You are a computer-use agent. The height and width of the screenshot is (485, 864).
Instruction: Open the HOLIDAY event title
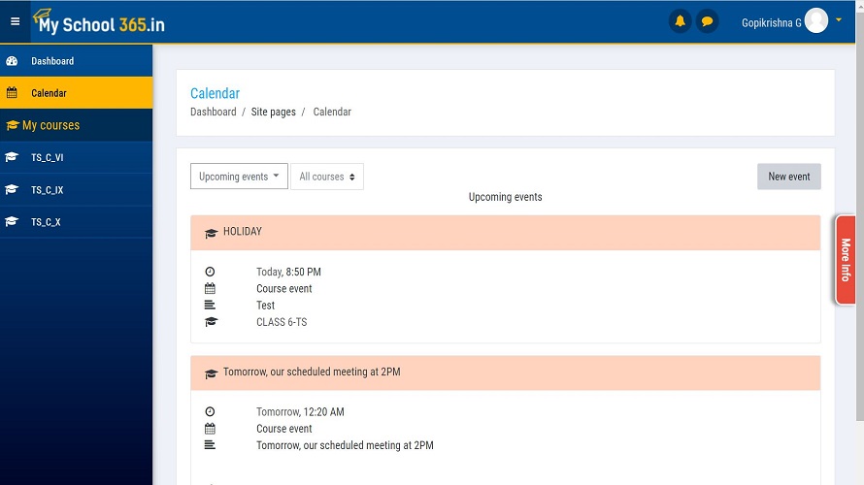point(243,232)
